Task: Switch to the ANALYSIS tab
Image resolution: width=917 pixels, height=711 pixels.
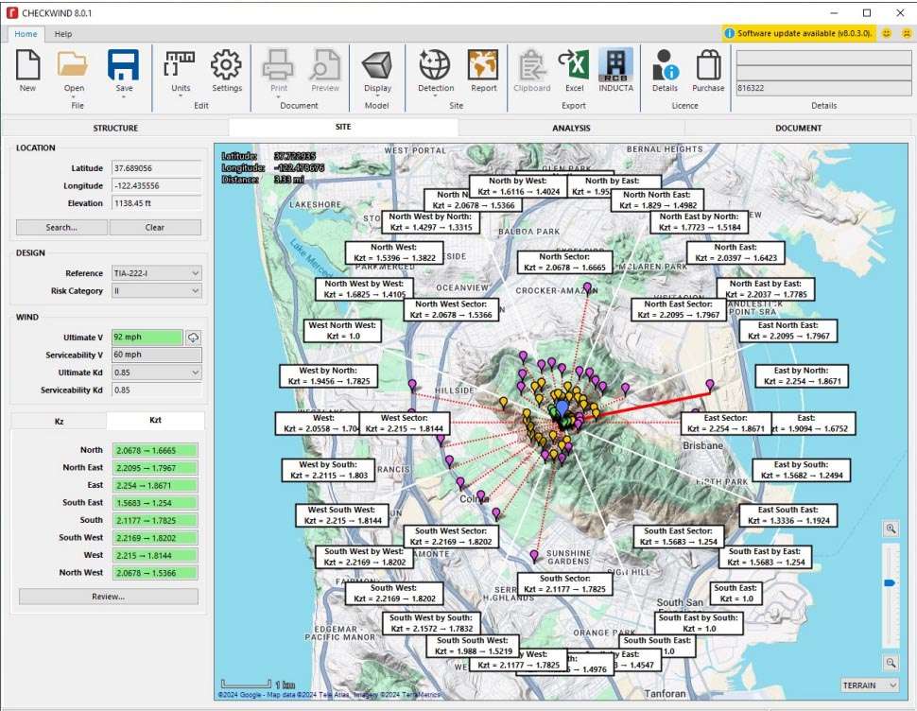Action: point(571,128)
